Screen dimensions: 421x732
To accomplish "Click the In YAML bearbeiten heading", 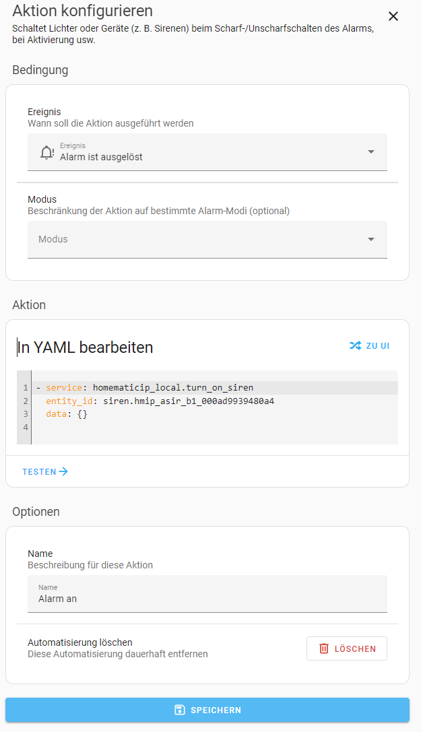I will pos(85,347).
